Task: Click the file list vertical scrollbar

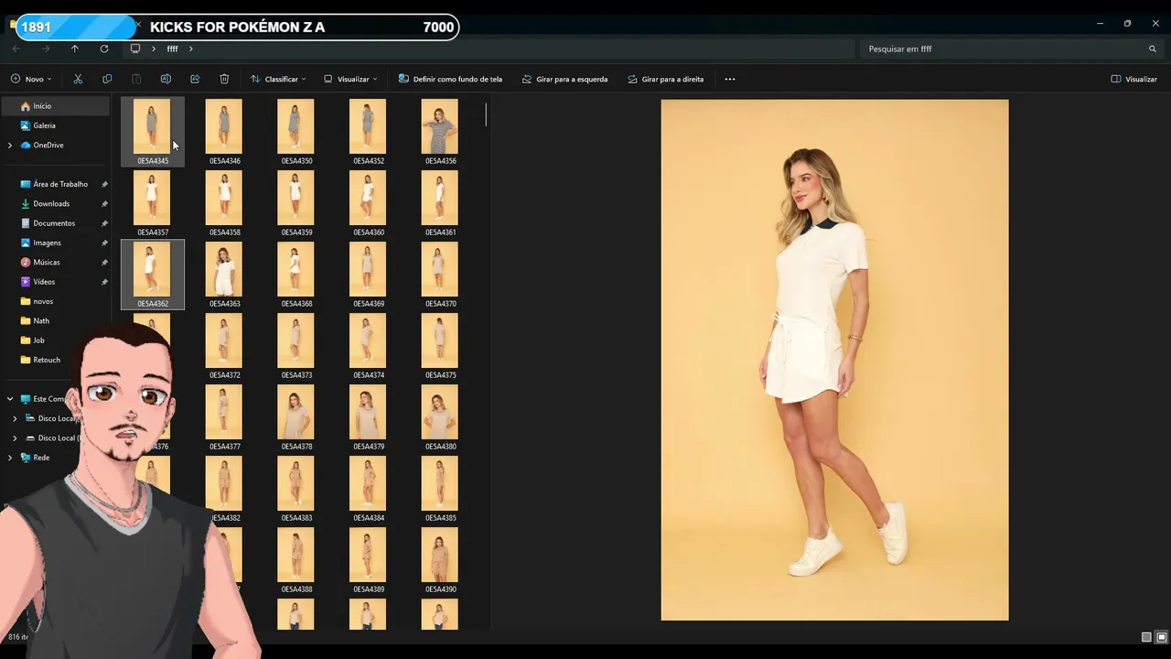Action: pyautogui.click(x=487, y=115)
